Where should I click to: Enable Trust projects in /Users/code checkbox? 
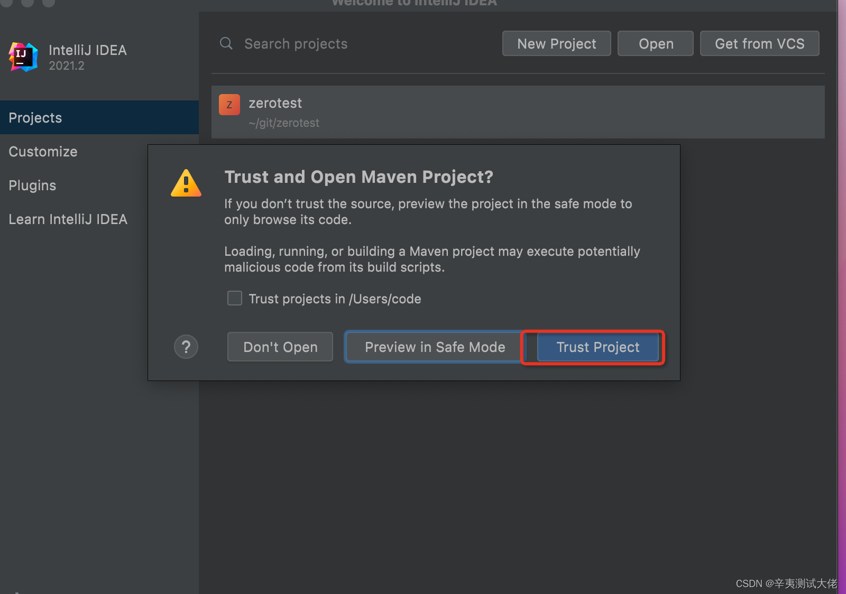click(235, 298)
